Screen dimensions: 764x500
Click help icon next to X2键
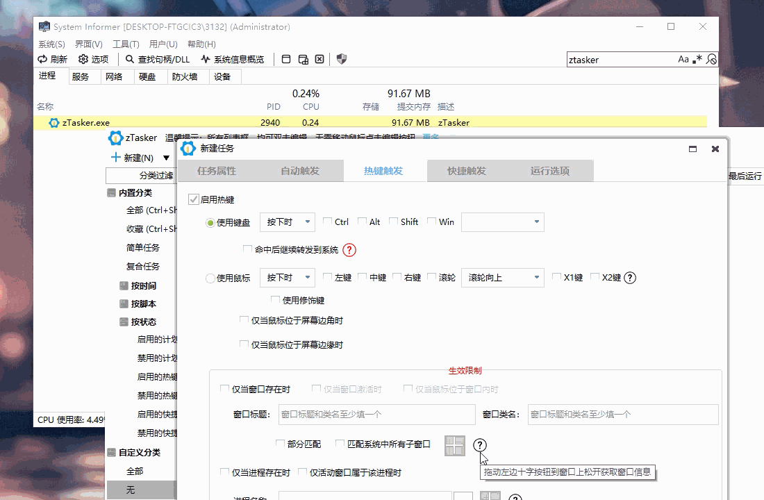[630, 278]
